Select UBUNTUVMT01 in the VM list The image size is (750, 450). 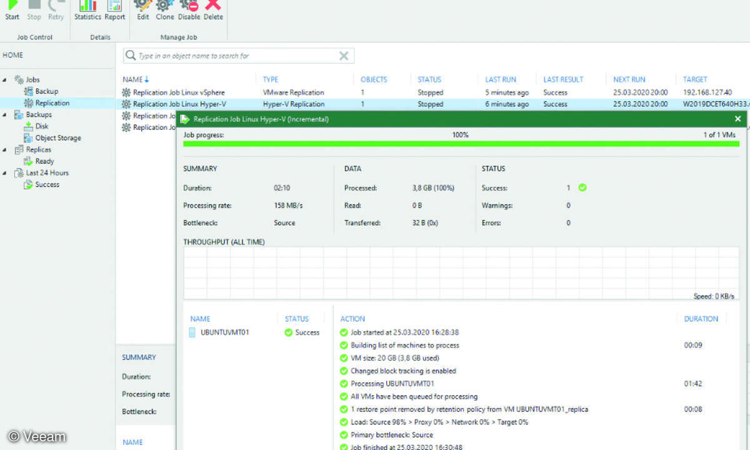tap(225, 332)
